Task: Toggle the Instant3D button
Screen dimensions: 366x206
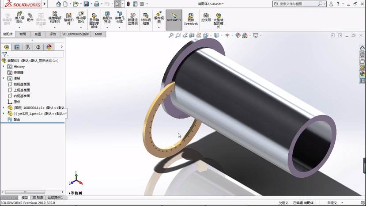Action: tap(174, 18)
